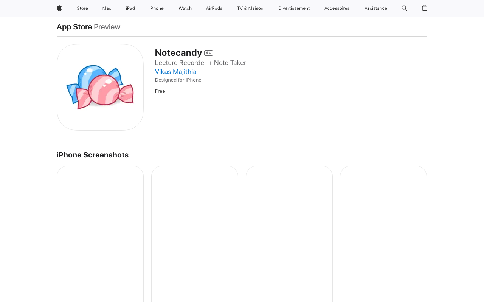Click the Notecandy candy app icon
This screenshot has height=302, width=484.
click(100, 87)
